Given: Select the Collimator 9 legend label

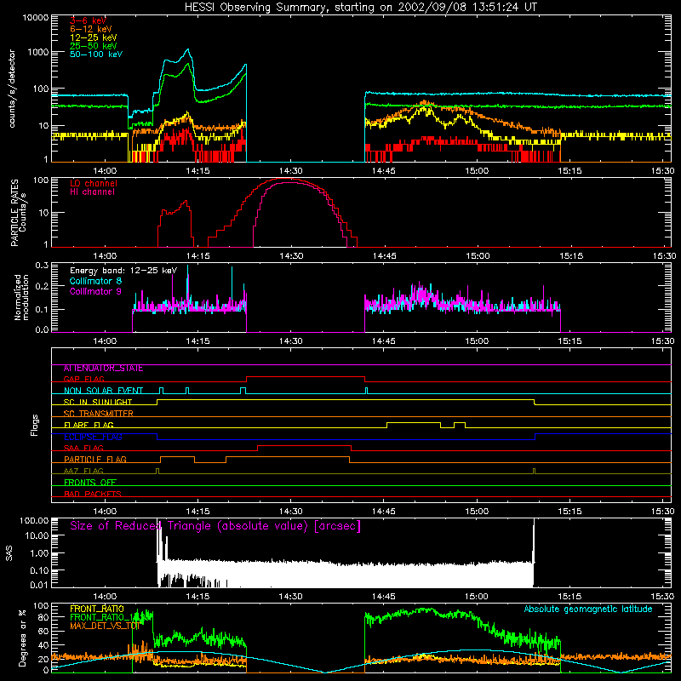Looking at the screenshot, I should [x=95, y=291].
